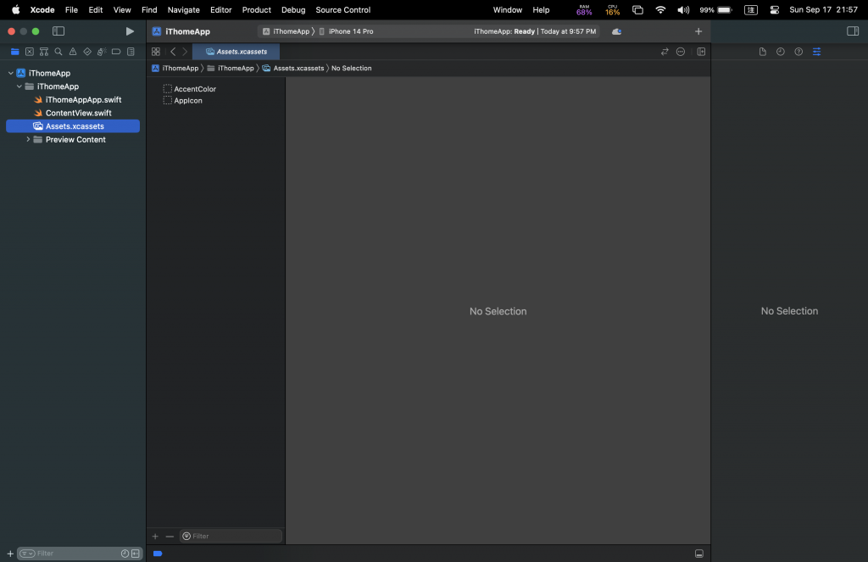This screenshot has height=562, width=868.
Task: Select the Assets.xcassets editor tab
Action: pos(236,52)
